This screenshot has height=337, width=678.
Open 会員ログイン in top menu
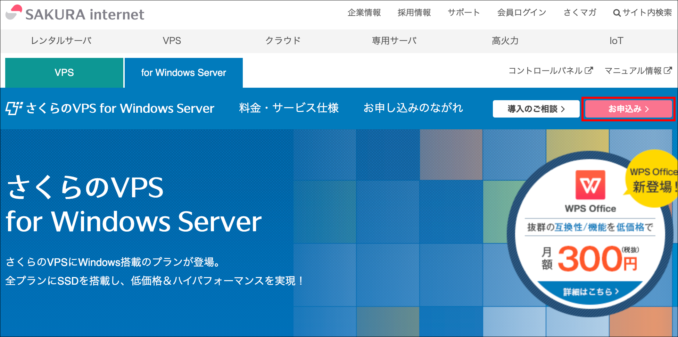521,13
